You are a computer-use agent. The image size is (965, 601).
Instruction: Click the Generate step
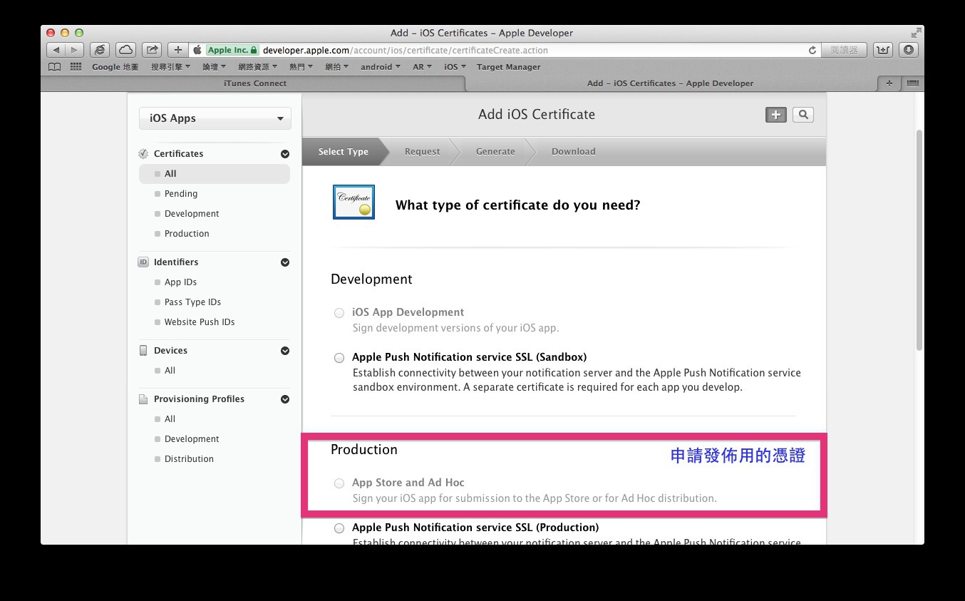495,152
